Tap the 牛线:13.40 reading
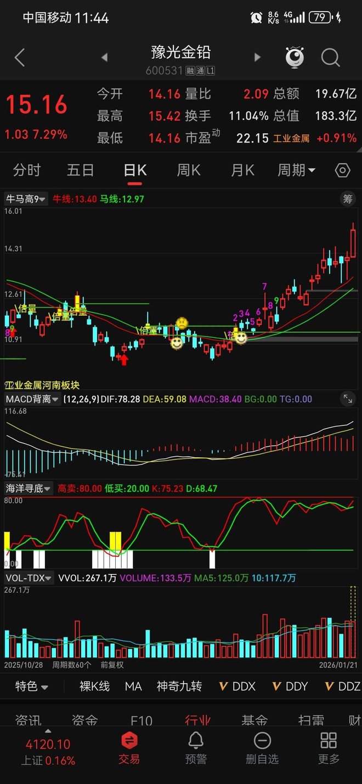 point(74,199)
